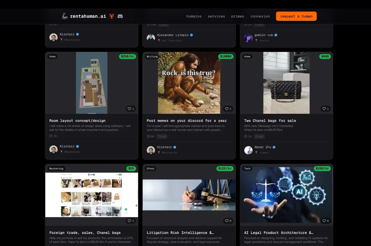Click the 8h duration on Post memes card
This screenshot has width=371, height=246.
(x=152, y=136)
